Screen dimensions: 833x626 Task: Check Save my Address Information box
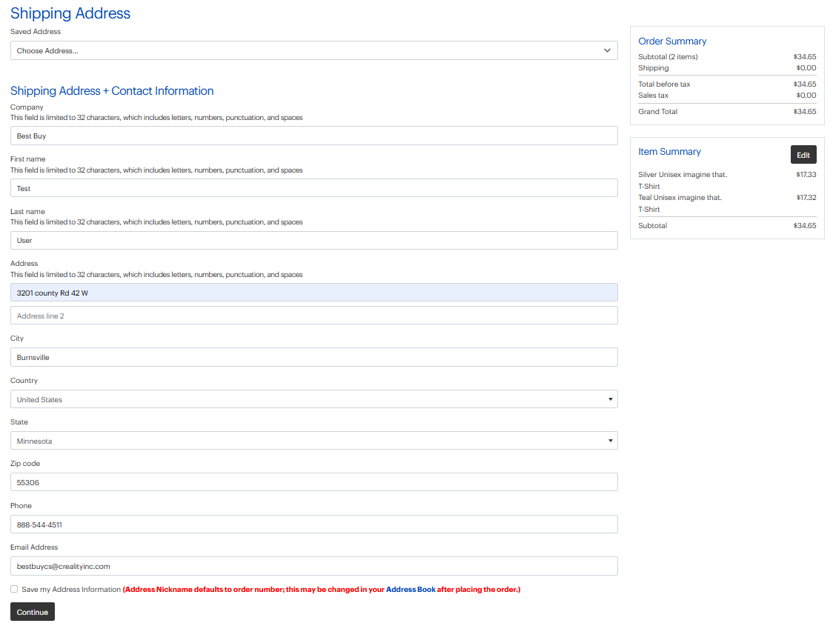point(15,590)
